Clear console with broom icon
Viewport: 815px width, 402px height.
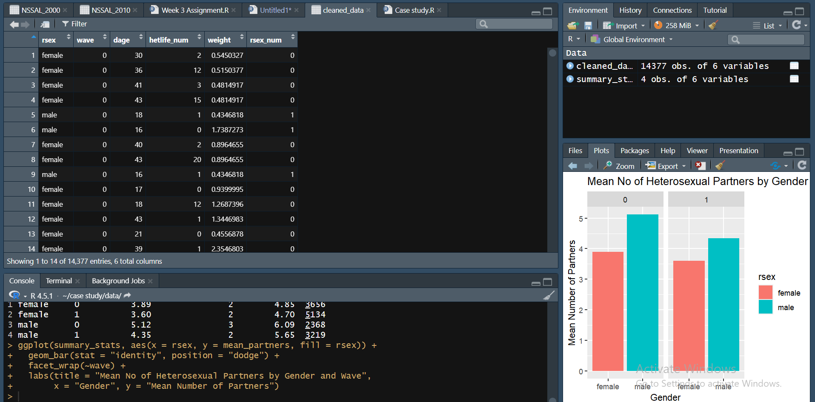point(549,295)
